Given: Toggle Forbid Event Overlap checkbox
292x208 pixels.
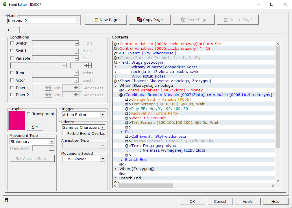Looking at the screenshot, I should (64, 133).
